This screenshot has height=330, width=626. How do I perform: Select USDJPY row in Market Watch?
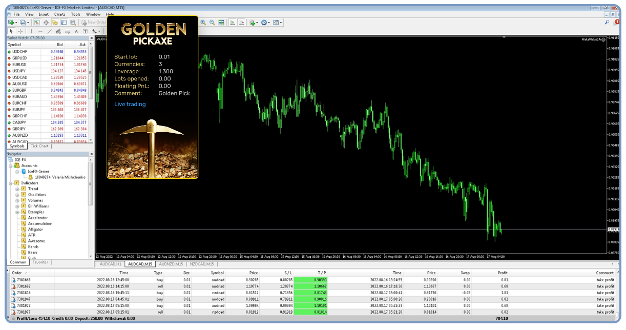click(48, 71)
